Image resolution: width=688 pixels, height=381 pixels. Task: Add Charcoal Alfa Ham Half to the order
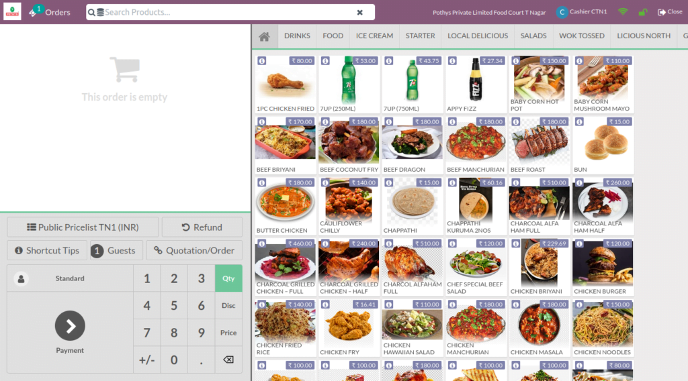tap(603, 207)
